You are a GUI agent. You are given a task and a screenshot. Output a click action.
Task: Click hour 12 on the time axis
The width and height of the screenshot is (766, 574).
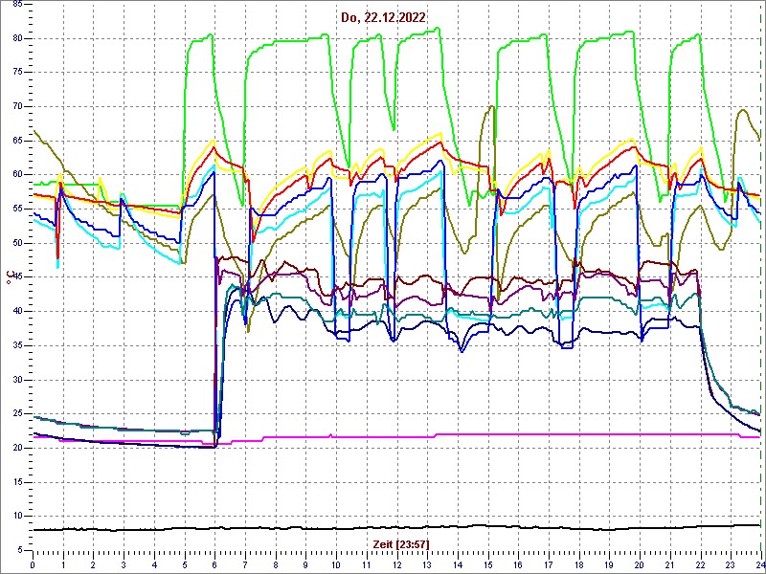coord(396,564)
